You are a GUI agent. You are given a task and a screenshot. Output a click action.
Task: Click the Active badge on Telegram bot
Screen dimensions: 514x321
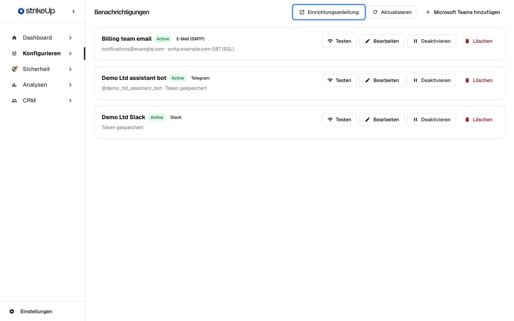178,78
